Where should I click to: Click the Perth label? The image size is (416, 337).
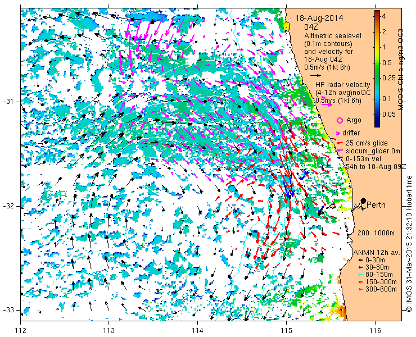(x=376, y=205)
